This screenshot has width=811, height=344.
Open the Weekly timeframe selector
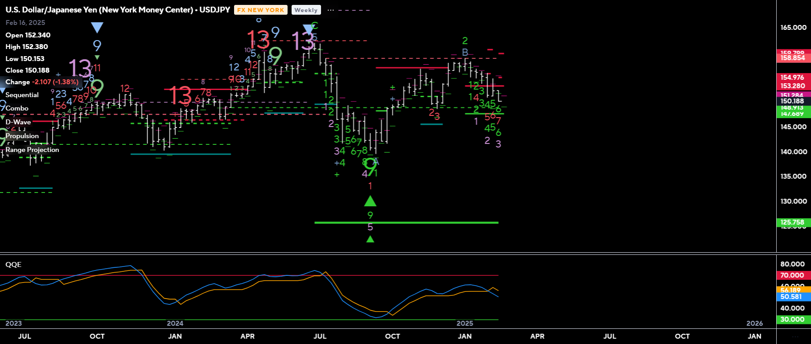click(306, 10)
